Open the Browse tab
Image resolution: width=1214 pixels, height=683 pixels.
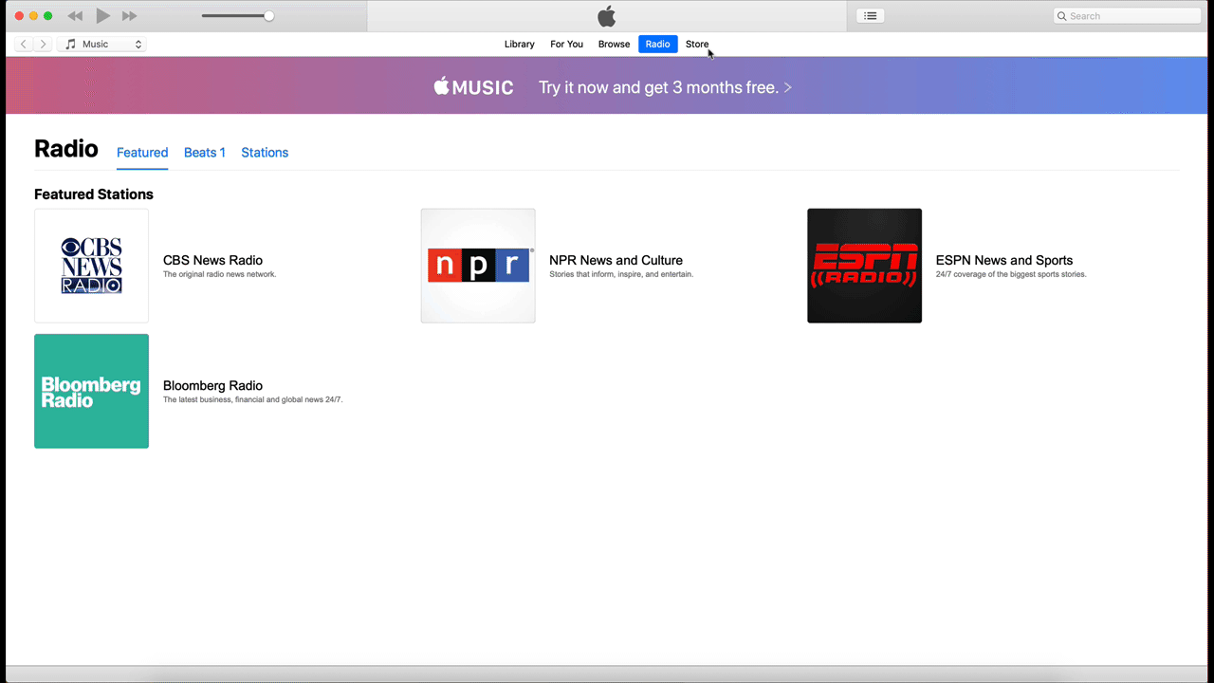(615, 44)
